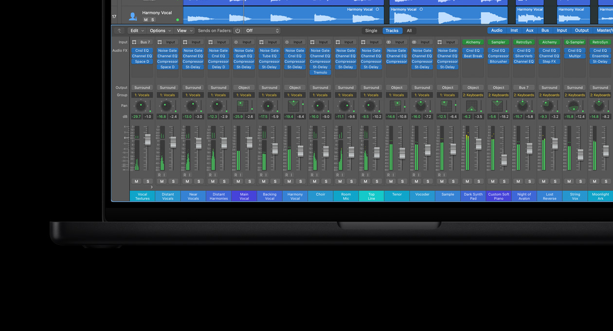The image size is (613, 331).
Task: Open the Bitcrusher plugin on the Sample channel
Action: [x=498, y=62]
